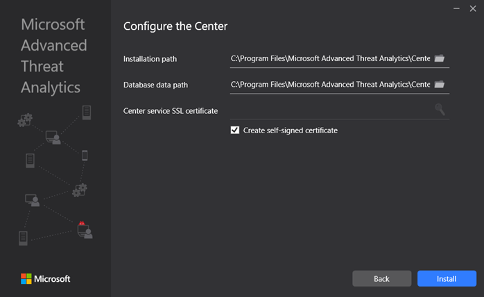The image size is (484, 297).
Task: Click the Installation path label
Action: point(150,59)
